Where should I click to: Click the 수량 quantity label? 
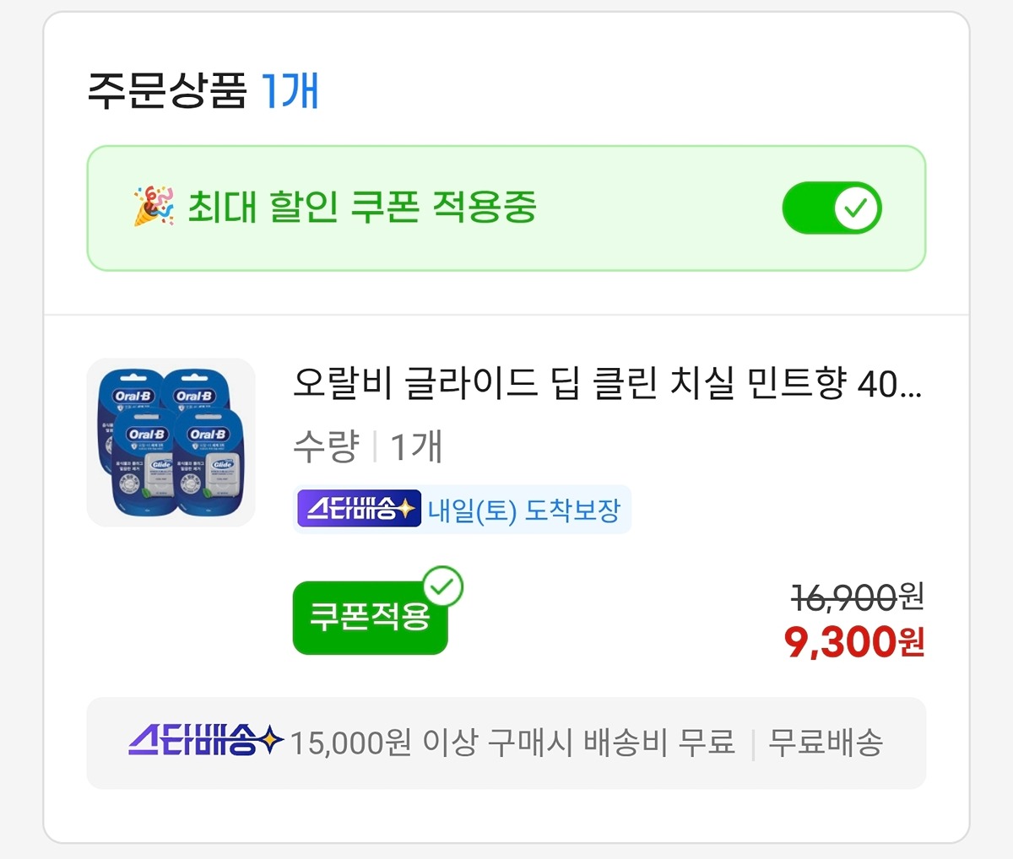pyautogui.click(x=326, y=446)
